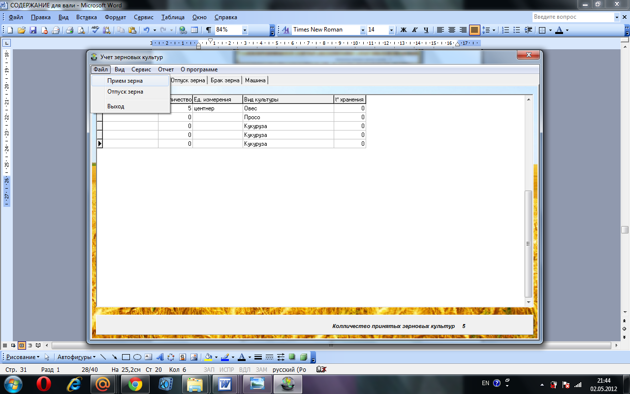Expand the font color dropdown arrow on formatting toolbar
The width and height of the screenshot is (630, 394).
tap(567, 30)
